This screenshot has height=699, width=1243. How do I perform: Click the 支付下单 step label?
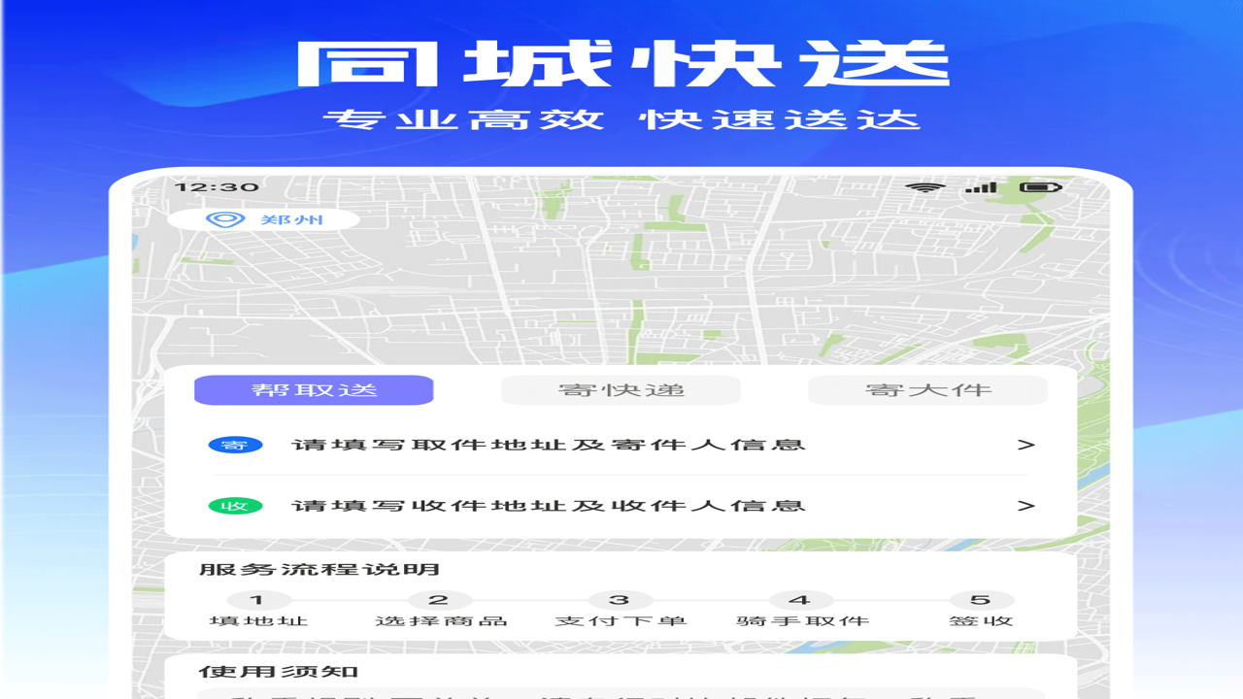pos(621,621)
